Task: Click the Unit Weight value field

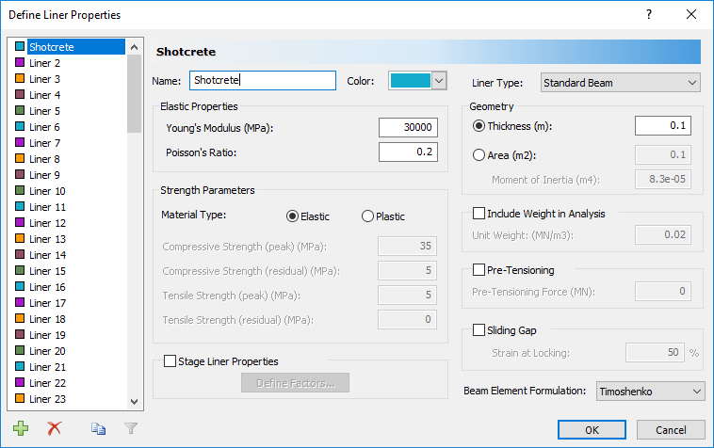Action: click(663, 234)
